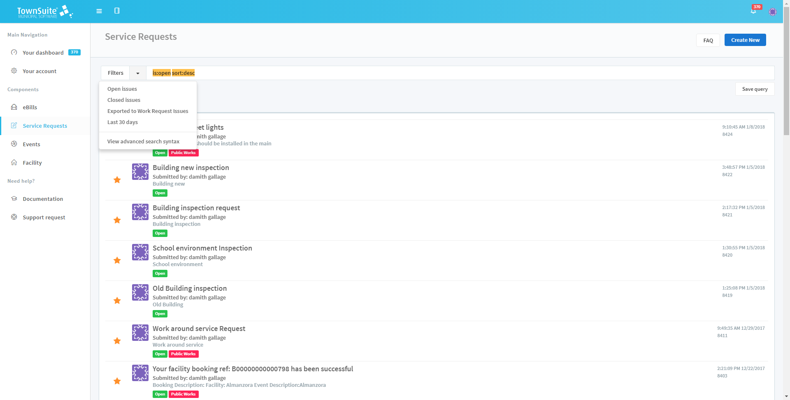Open Your account page

pyautogui.click(x=39, y=71)
